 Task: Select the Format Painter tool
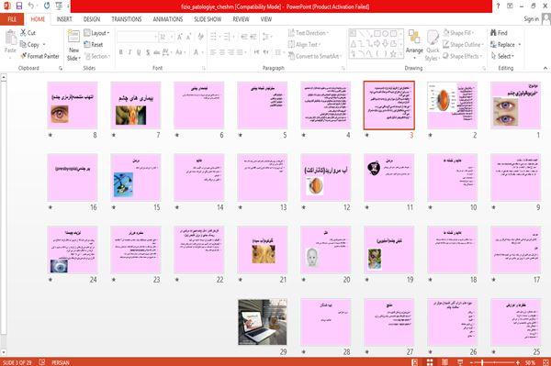[39, 56]
